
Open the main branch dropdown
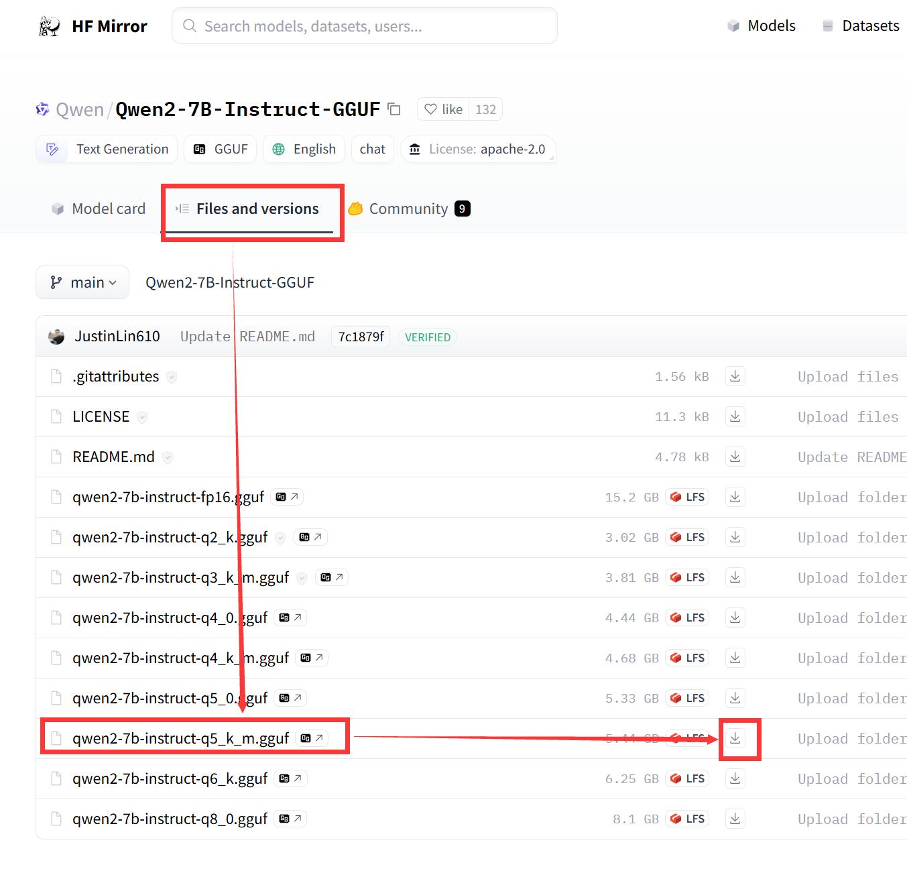pyautogui.click(x=82, y=282)
